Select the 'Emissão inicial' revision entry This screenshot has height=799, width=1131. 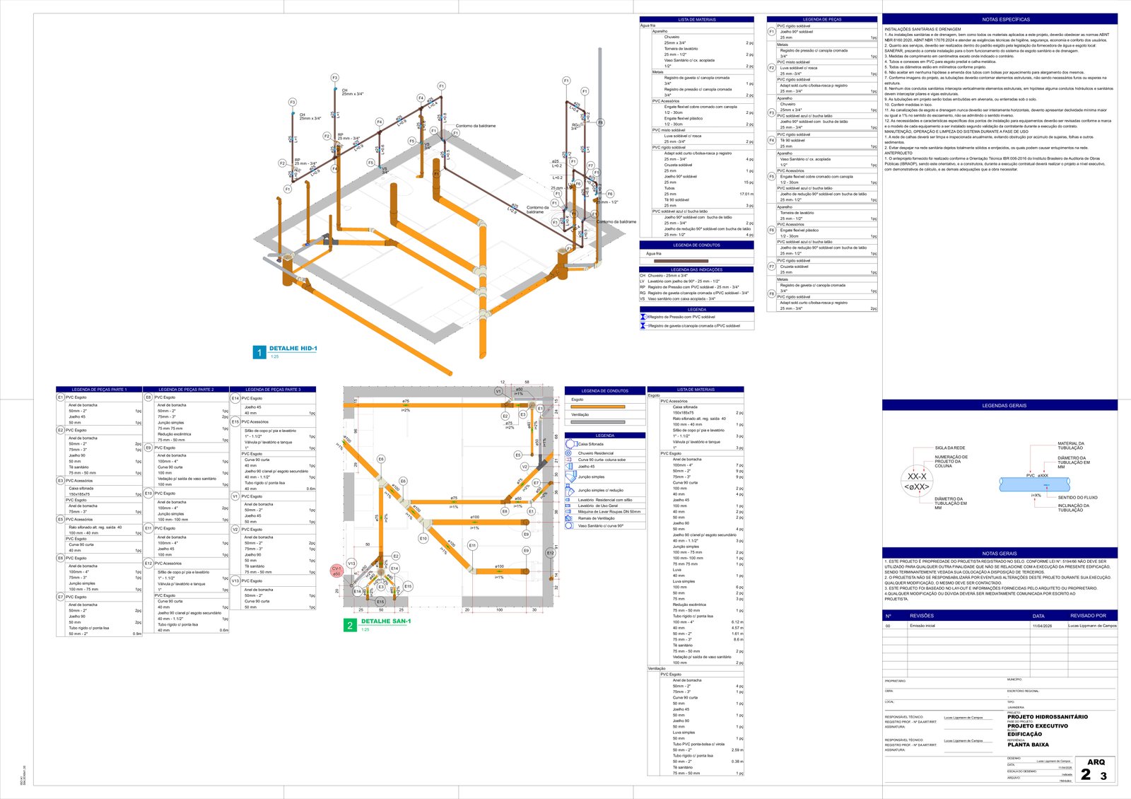(922, 626)
